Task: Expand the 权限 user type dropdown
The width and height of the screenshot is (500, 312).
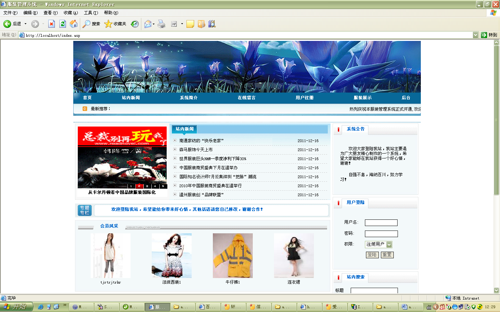Action: (x=389, y=244)
